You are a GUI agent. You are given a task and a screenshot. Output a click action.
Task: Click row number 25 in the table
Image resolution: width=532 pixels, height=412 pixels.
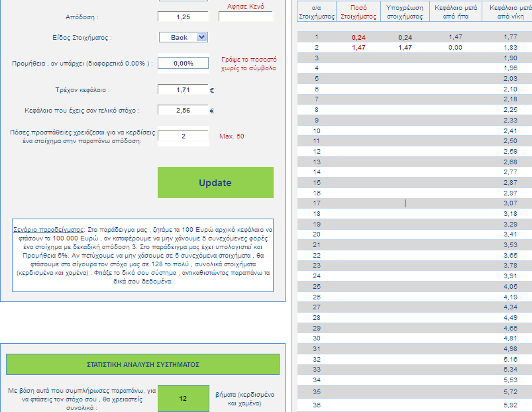tap(317, 287)
